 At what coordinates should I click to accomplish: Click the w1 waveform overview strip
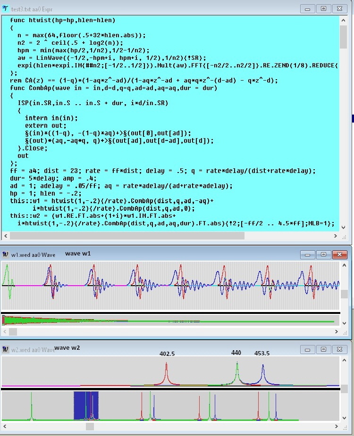tap(170, 321)
